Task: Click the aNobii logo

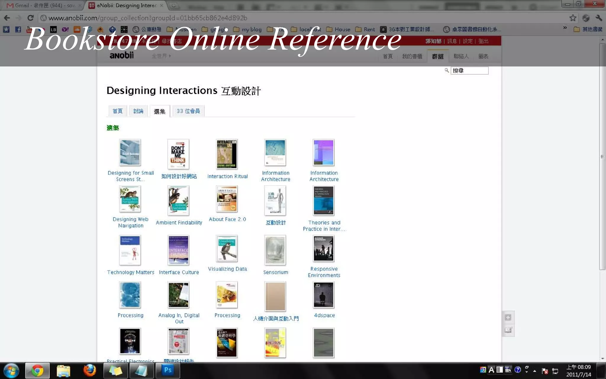Action: point(122,55)
